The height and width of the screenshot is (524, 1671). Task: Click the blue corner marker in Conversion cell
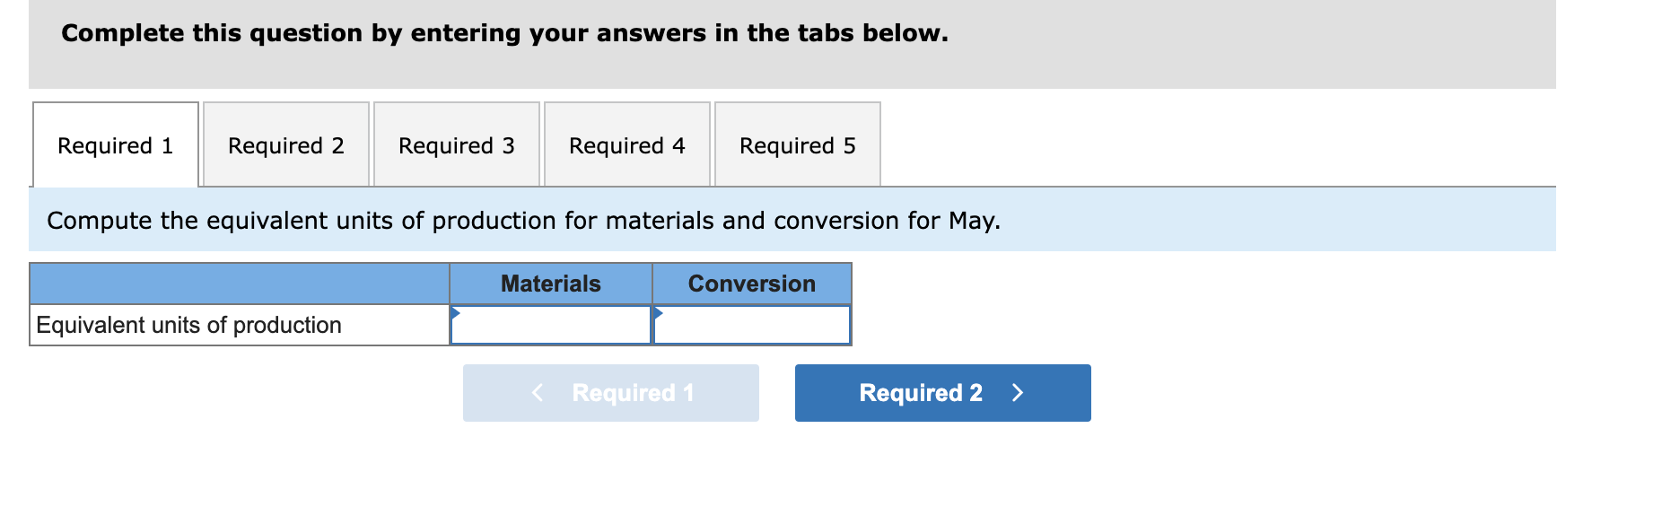(659, 312)
